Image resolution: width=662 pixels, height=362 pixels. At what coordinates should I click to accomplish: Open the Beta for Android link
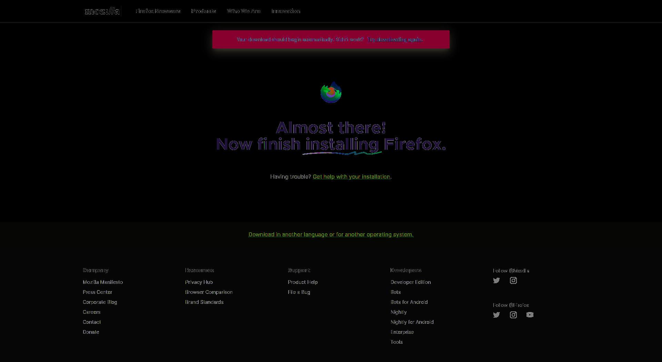(409, 302)
